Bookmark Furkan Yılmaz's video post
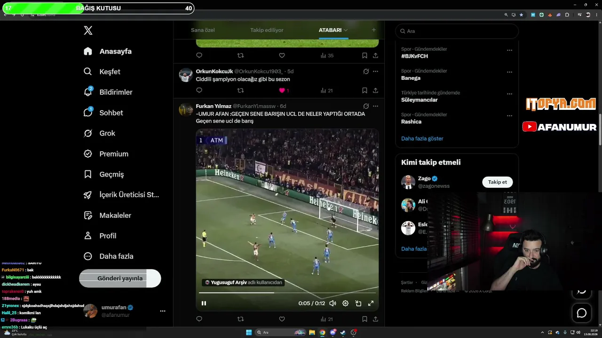 click(x=364, y=319)
